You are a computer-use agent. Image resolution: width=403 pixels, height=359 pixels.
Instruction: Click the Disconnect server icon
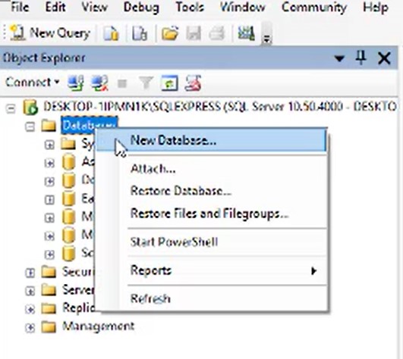click(99, 83)
